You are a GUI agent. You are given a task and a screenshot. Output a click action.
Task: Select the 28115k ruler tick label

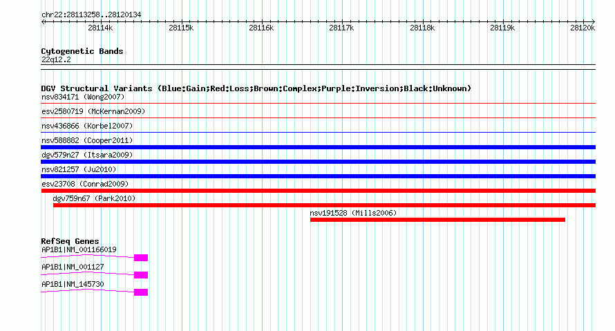coord(181,28)
